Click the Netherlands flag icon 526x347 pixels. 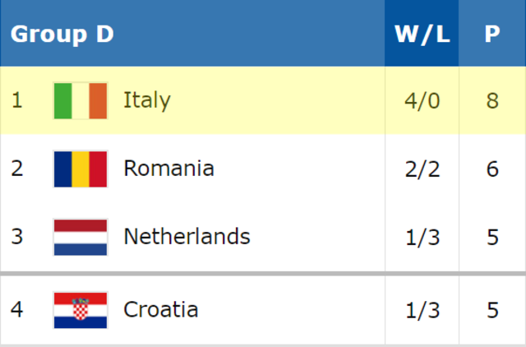pyautogui.click(x=81, y=238)
